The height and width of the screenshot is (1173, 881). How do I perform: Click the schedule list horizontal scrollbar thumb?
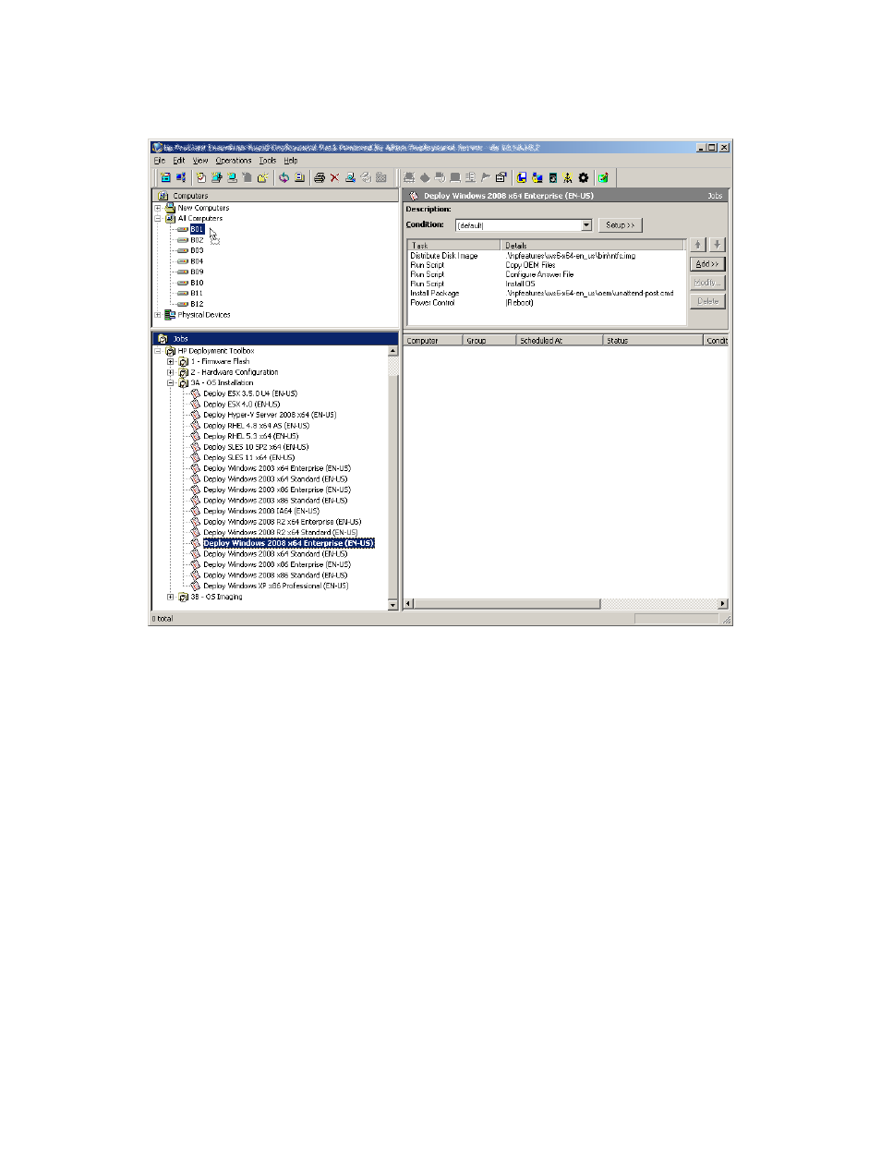tap(507, 604)
